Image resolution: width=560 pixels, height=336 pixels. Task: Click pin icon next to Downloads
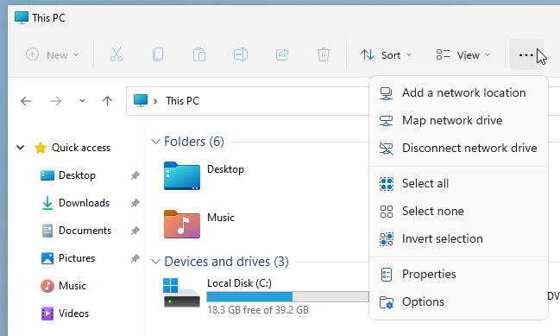135,203
